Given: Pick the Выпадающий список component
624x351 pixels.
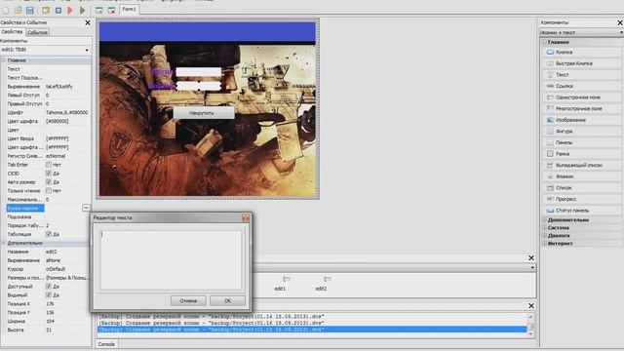Looking at the screenshot, I should [582, 165].
